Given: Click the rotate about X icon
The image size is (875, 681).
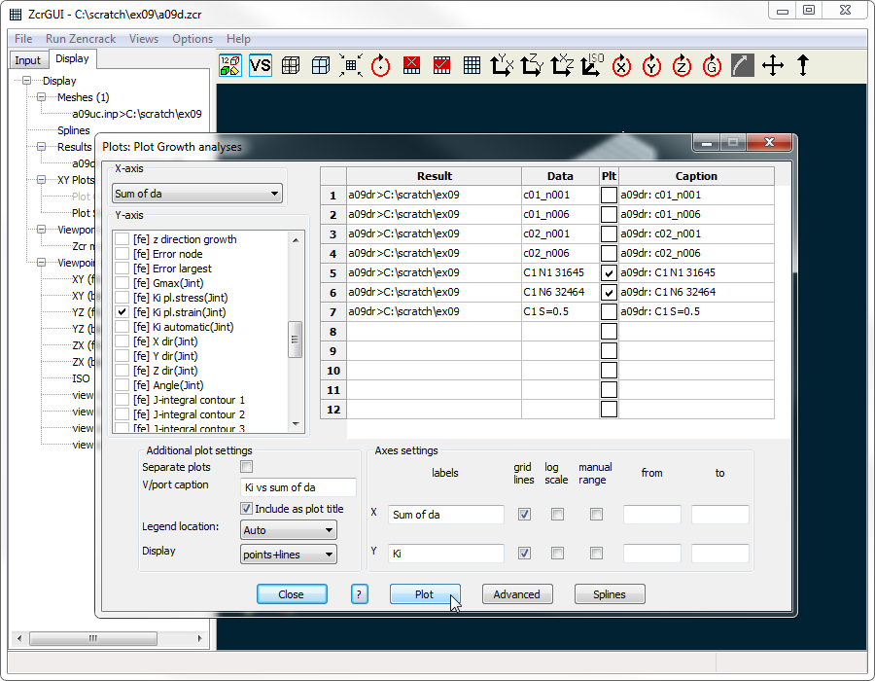Looking at the screenshot, I should [621, 66].
